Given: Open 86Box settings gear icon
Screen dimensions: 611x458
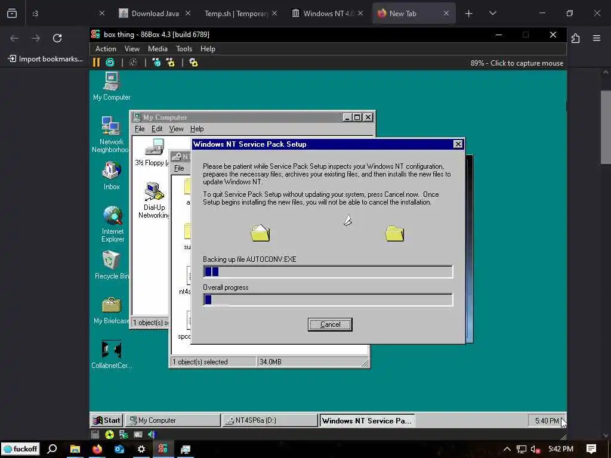Looking at the screenshot, I should tap(193, 62).
